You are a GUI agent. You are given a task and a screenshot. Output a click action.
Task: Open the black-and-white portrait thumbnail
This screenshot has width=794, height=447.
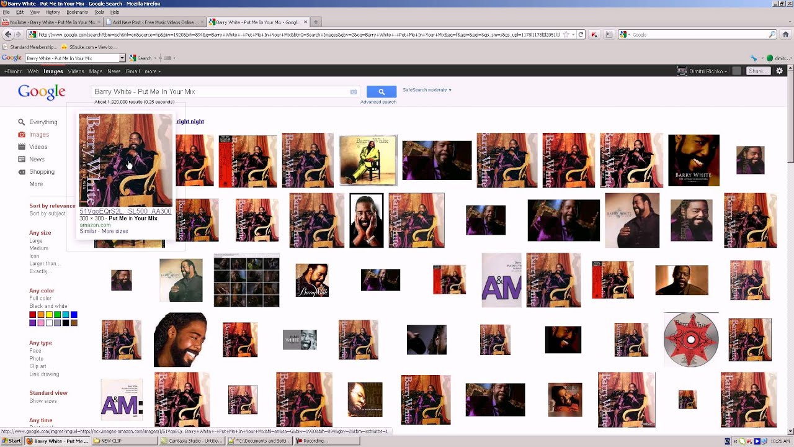click(367, 220)
